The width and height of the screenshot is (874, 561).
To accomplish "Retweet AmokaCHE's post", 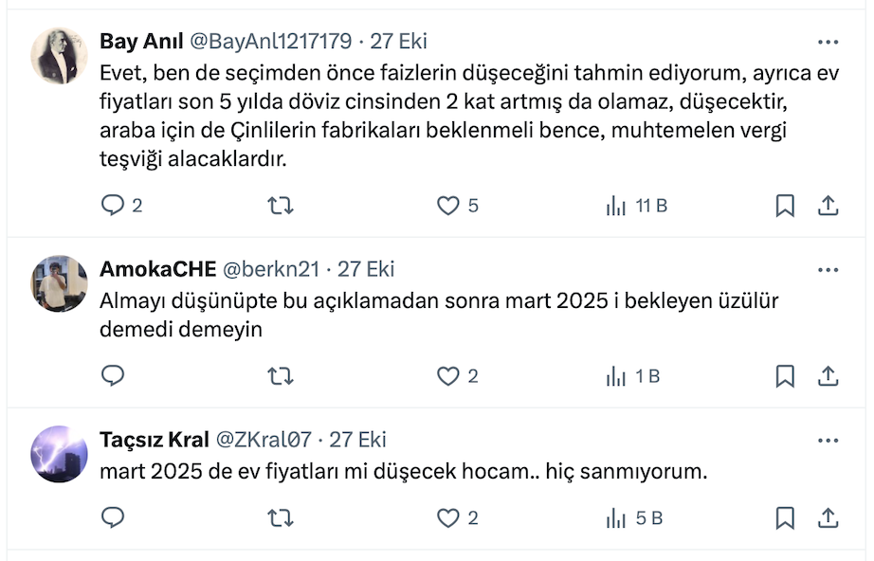I will (281, 376).
